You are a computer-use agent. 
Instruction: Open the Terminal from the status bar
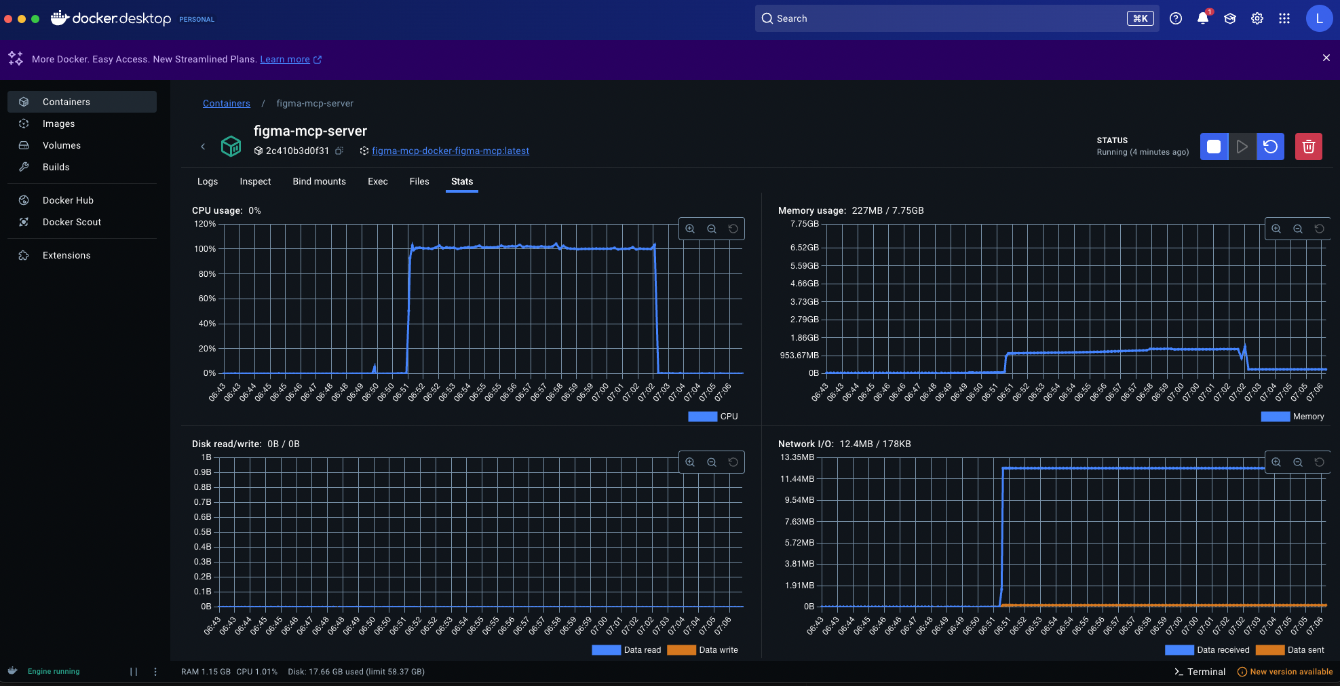1200,672
